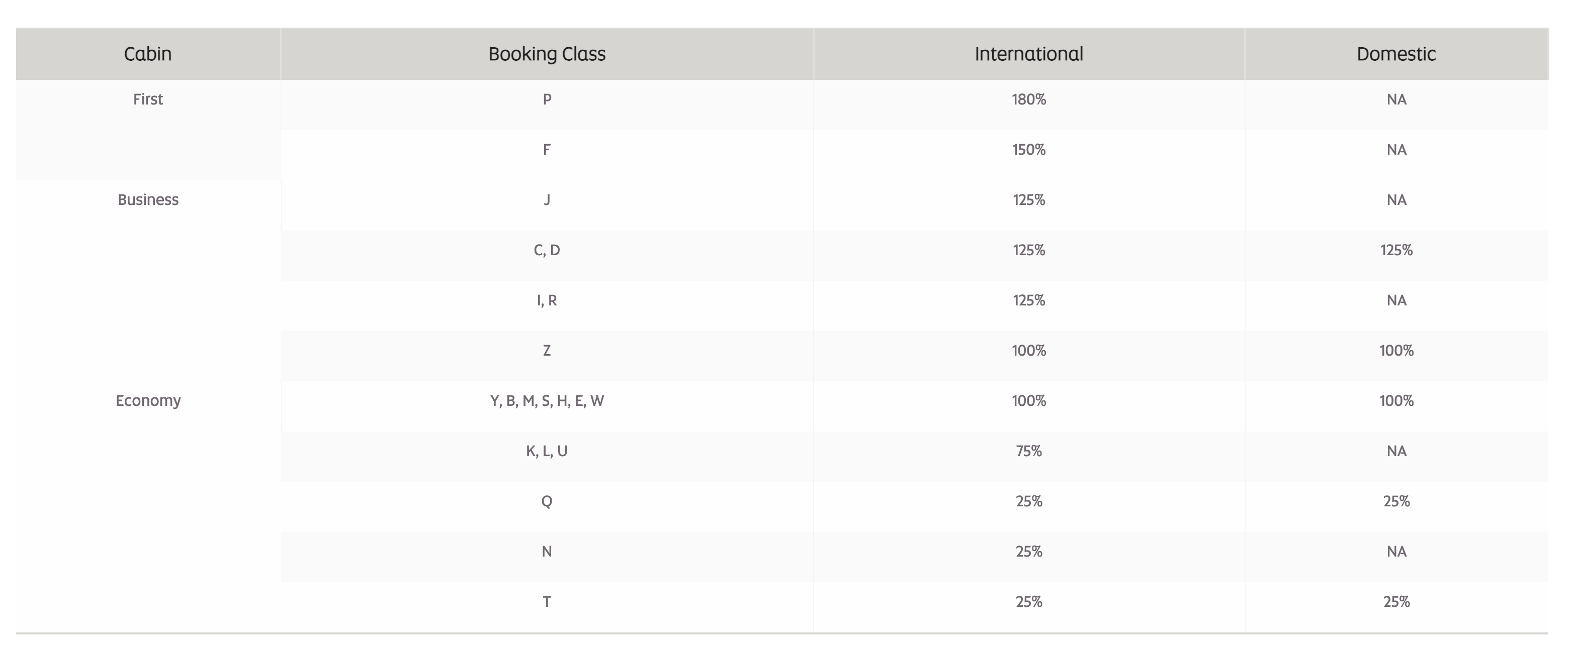1574x645 pixels.
Task: Click booking class Q cell
Action: 547,502
